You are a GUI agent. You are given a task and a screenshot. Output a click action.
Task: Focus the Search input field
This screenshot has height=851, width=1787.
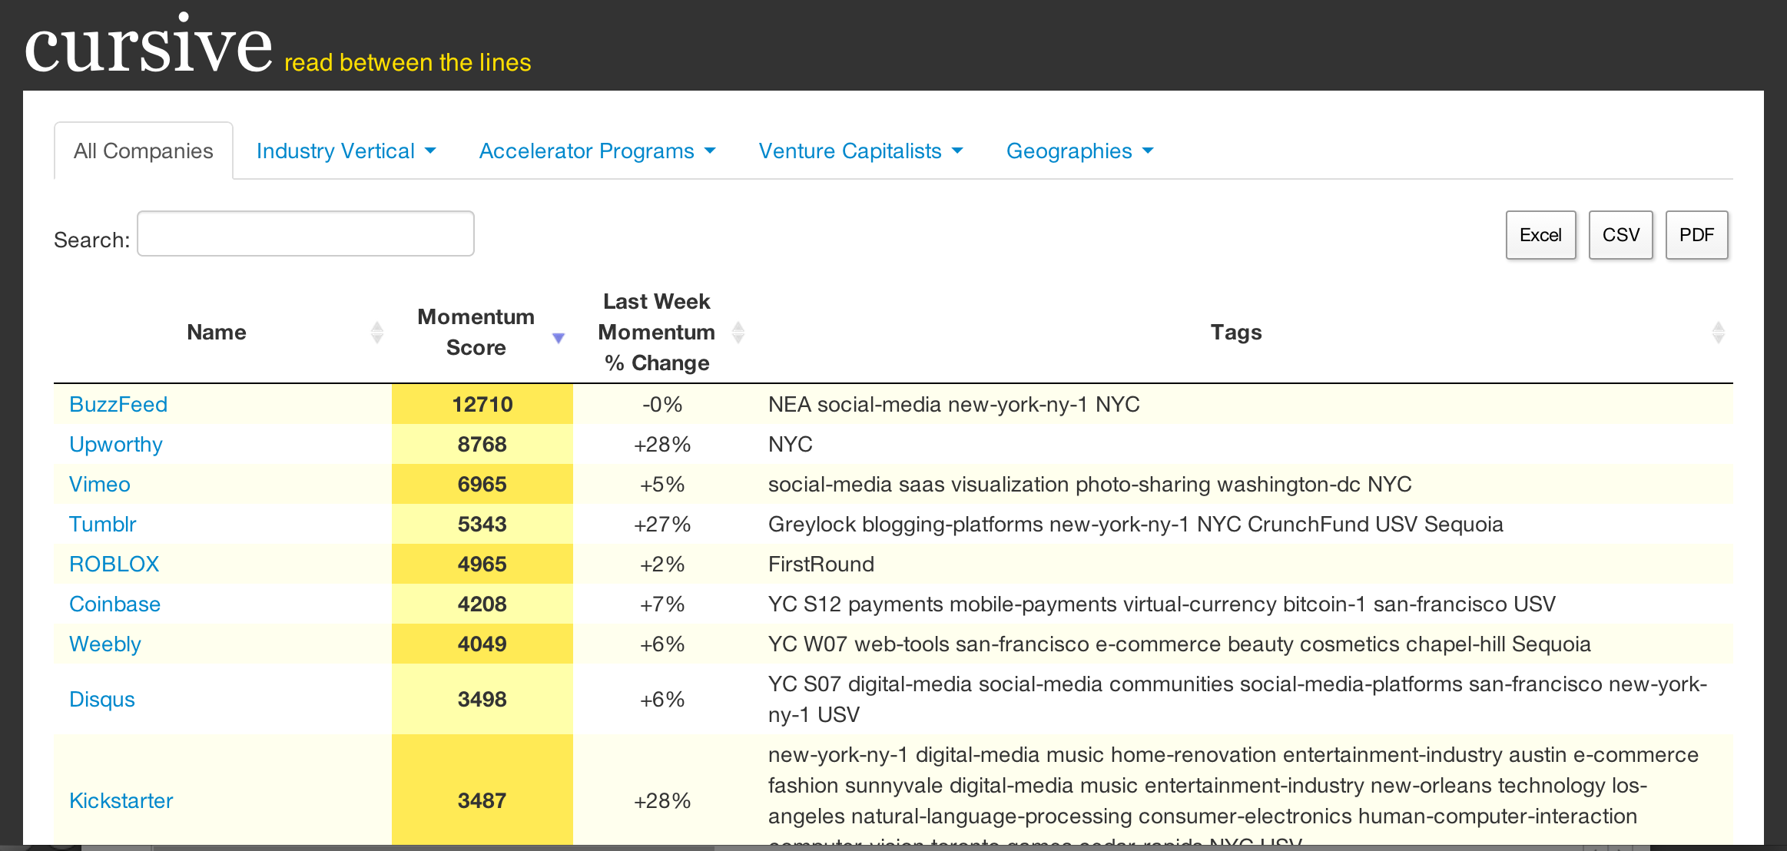pos(306,233)
